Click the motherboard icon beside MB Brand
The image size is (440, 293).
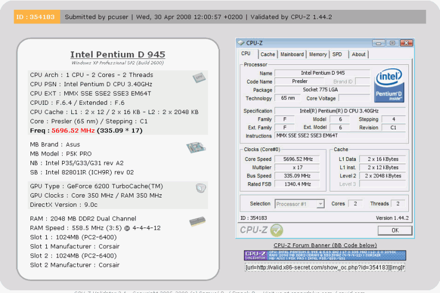[x=196, y=148]
